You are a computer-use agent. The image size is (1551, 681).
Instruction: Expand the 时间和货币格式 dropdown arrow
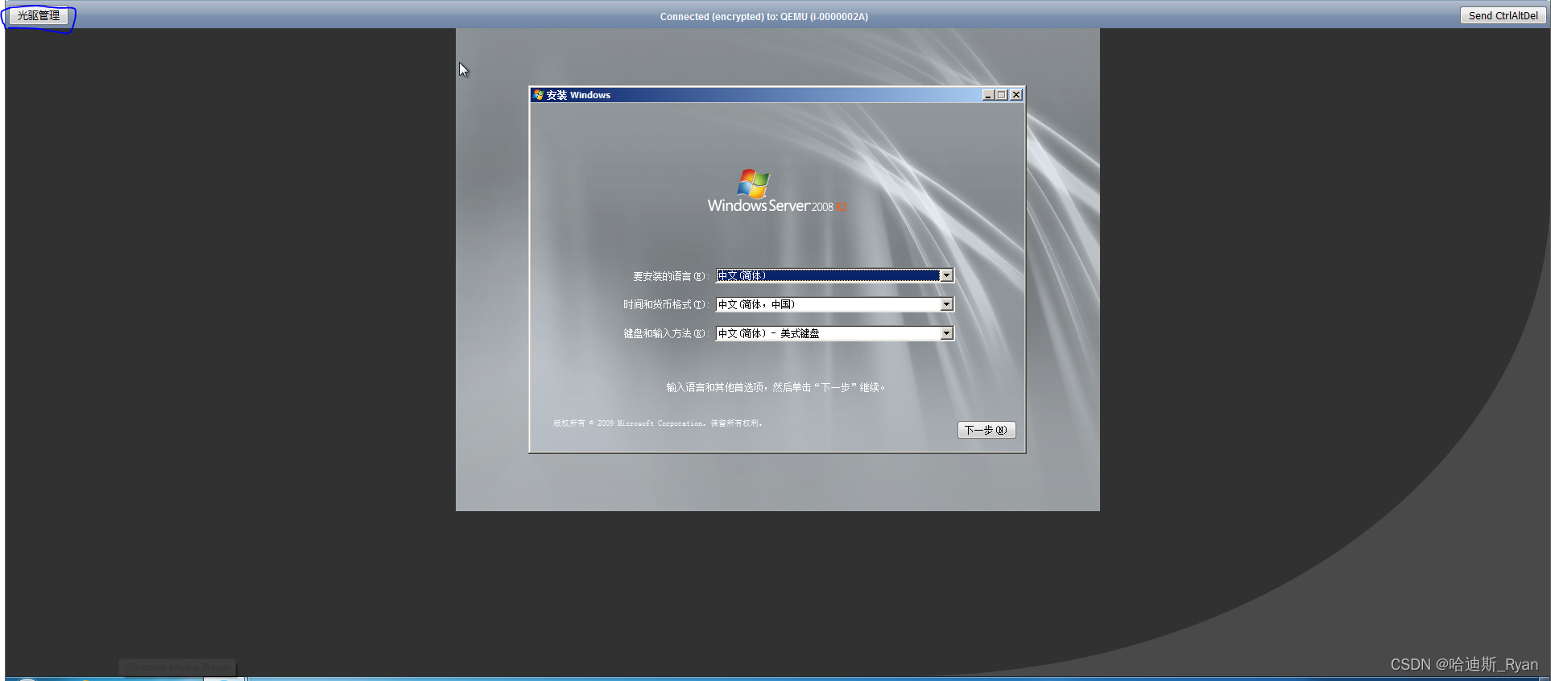947,304
